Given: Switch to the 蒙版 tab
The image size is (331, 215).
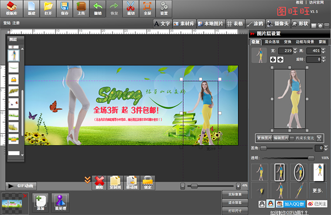Looking at the screenshot, I should point(322,42).
